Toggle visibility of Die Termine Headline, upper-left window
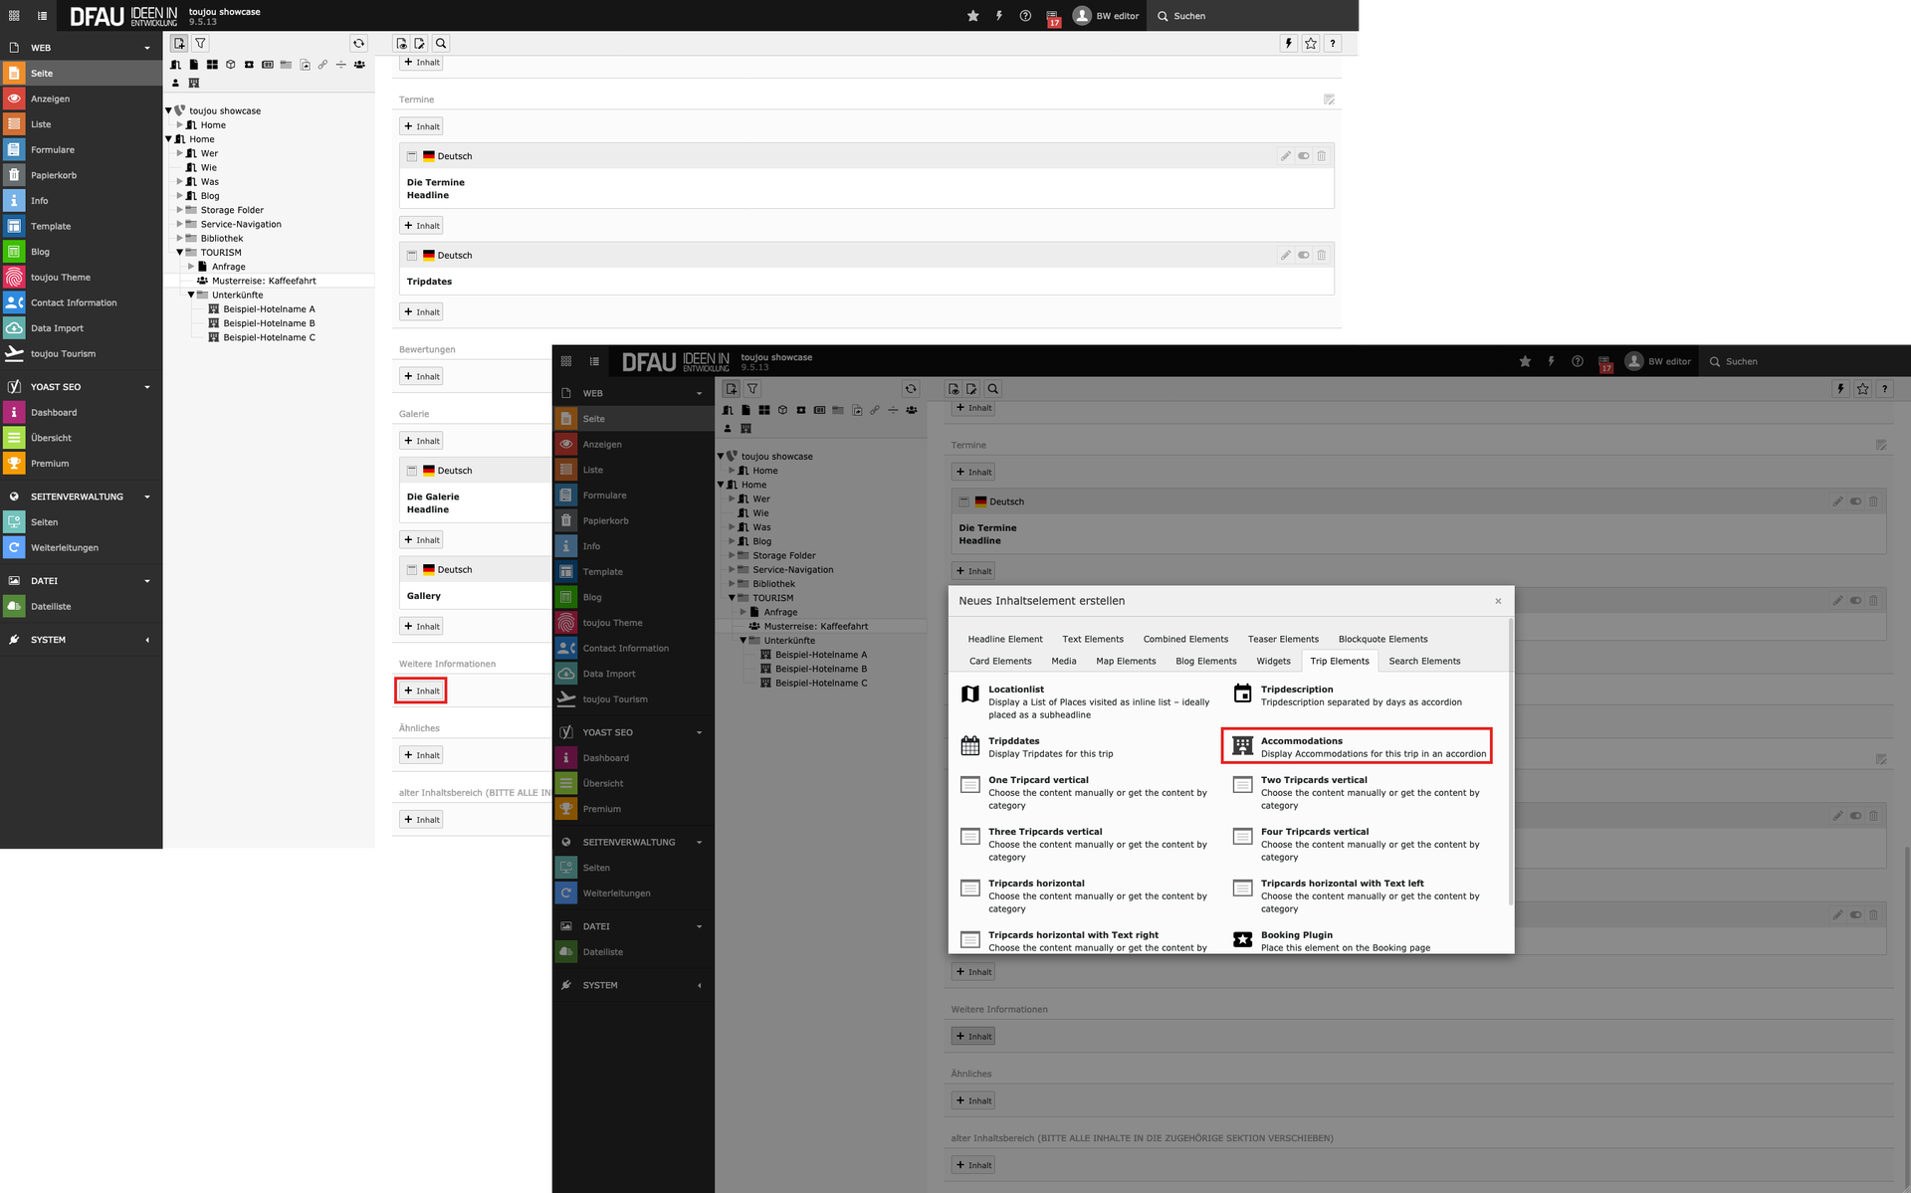 tap(1303, 156)
